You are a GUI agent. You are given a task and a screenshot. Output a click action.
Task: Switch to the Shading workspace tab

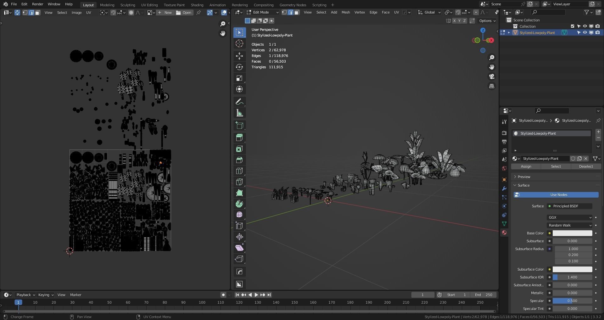click(197, 5)
